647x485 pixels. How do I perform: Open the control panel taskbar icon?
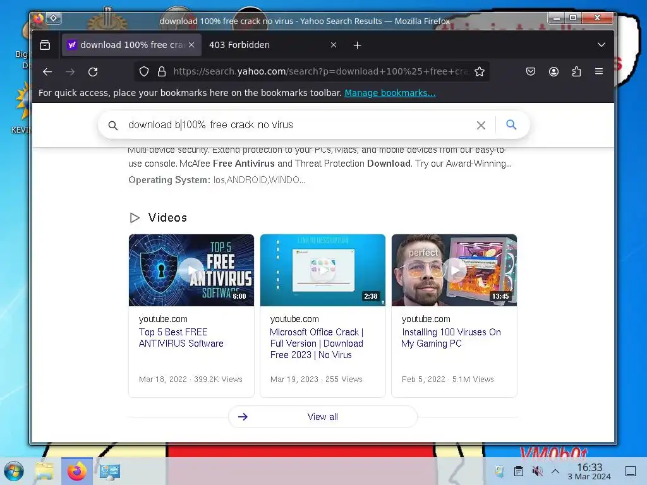pyautogui.click(x=110, y=471)
